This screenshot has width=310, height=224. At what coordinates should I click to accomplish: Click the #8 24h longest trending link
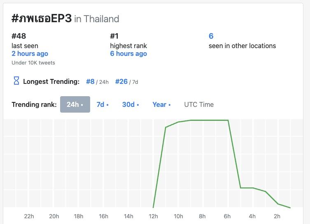90,81
